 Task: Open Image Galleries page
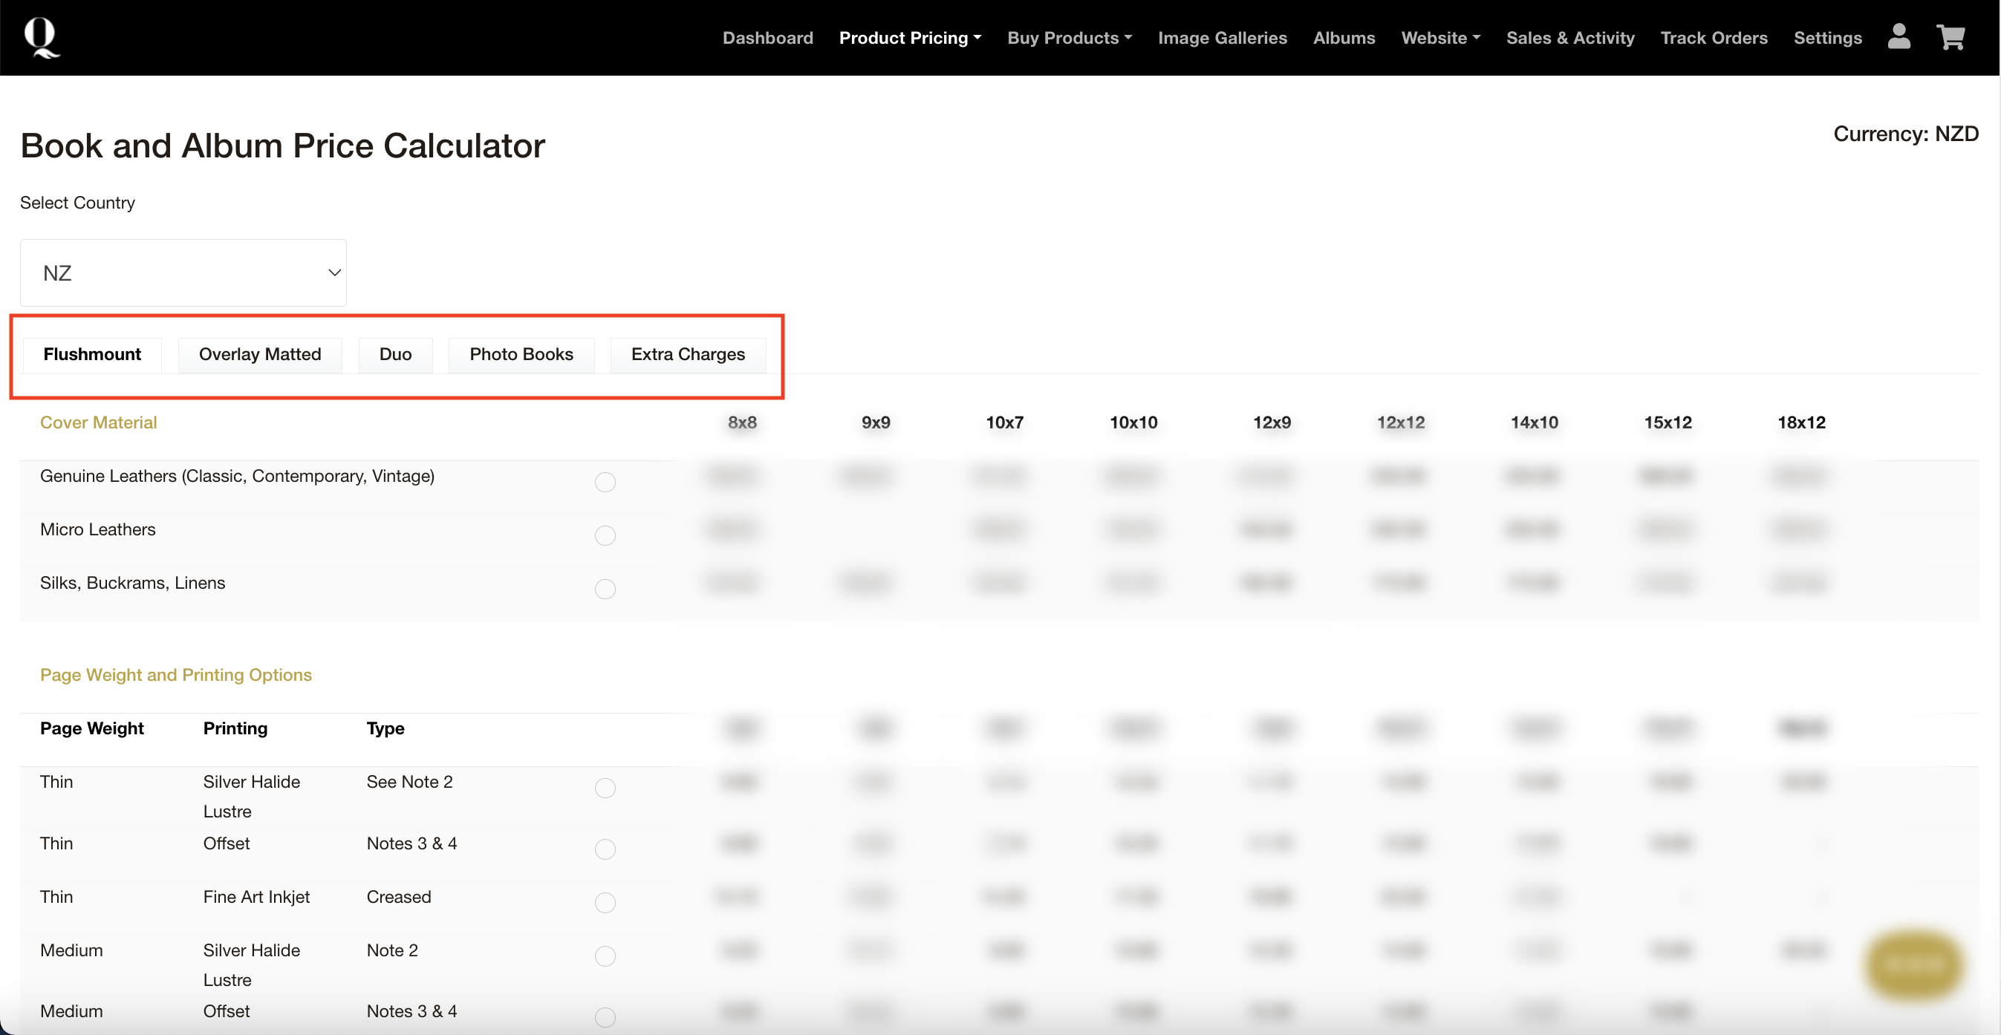point(1222,38)
